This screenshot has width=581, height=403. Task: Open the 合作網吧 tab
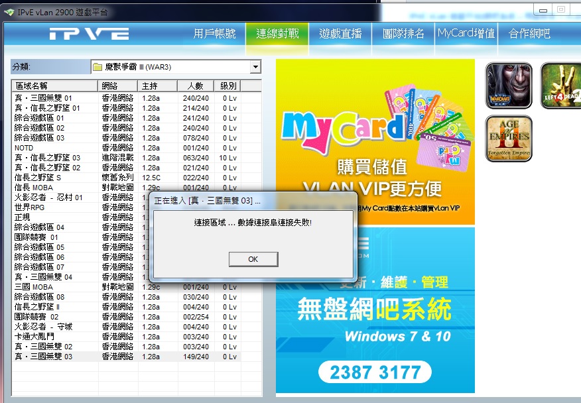click(x=529, y=34)
